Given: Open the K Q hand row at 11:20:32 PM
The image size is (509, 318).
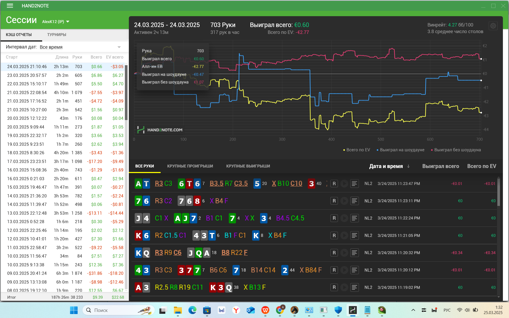Looking at the screenshot, I should point(314,253).
